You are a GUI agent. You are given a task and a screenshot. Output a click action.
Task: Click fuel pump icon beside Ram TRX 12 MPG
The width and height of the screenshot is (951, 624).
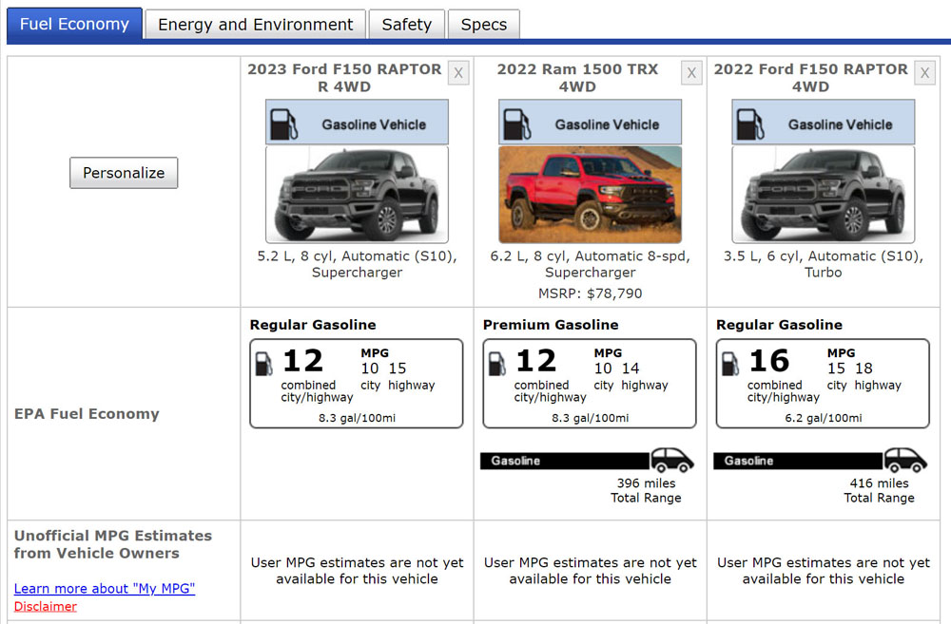(x=497, y=363)
